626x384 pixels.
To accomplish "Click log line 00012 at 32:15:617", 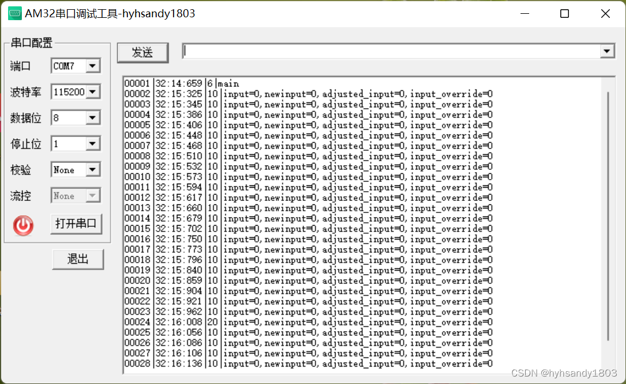I will [x=308, y=198].
